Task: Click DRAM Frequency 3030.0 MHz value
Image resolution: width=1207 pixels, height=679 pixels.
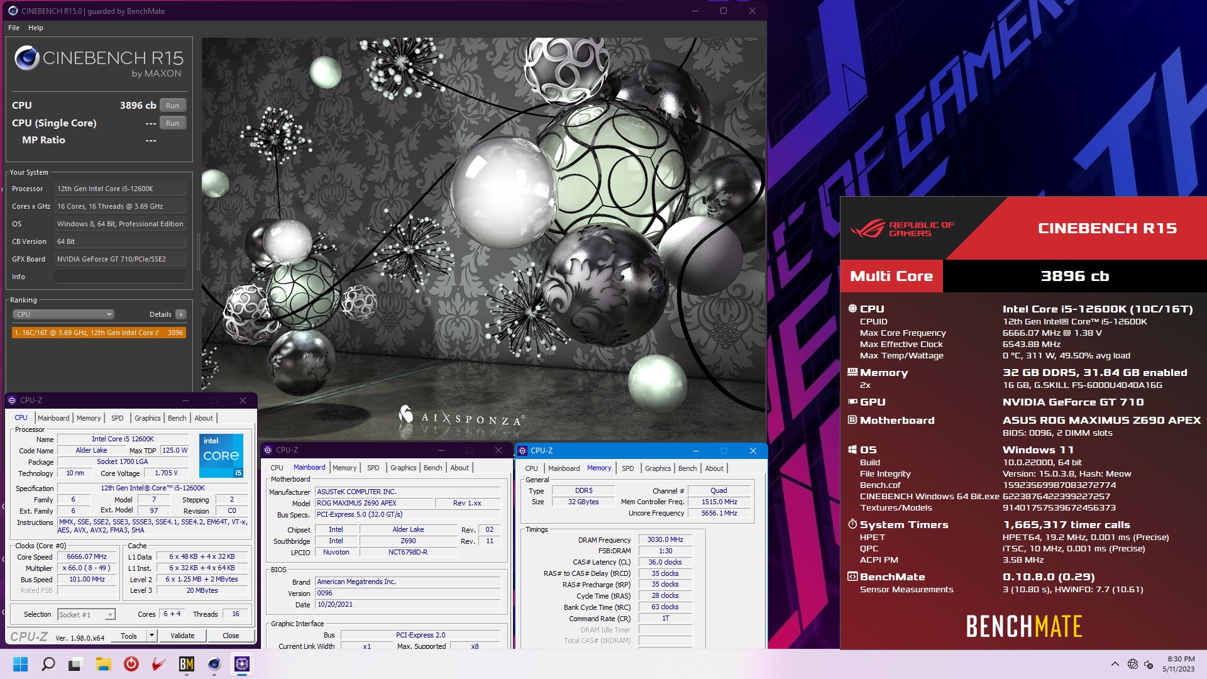Action: (x=665, y=539)
